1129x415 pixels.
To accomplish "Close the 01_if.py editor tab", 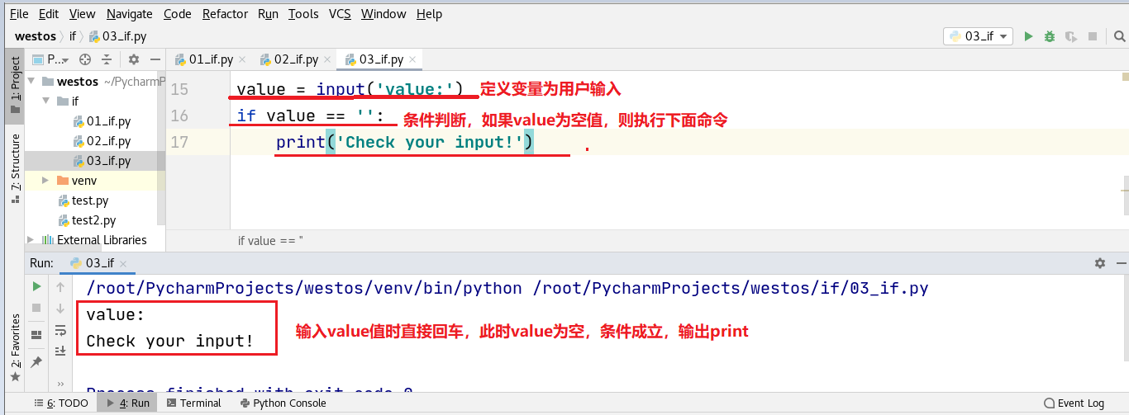I will click(x=242, y=59).
